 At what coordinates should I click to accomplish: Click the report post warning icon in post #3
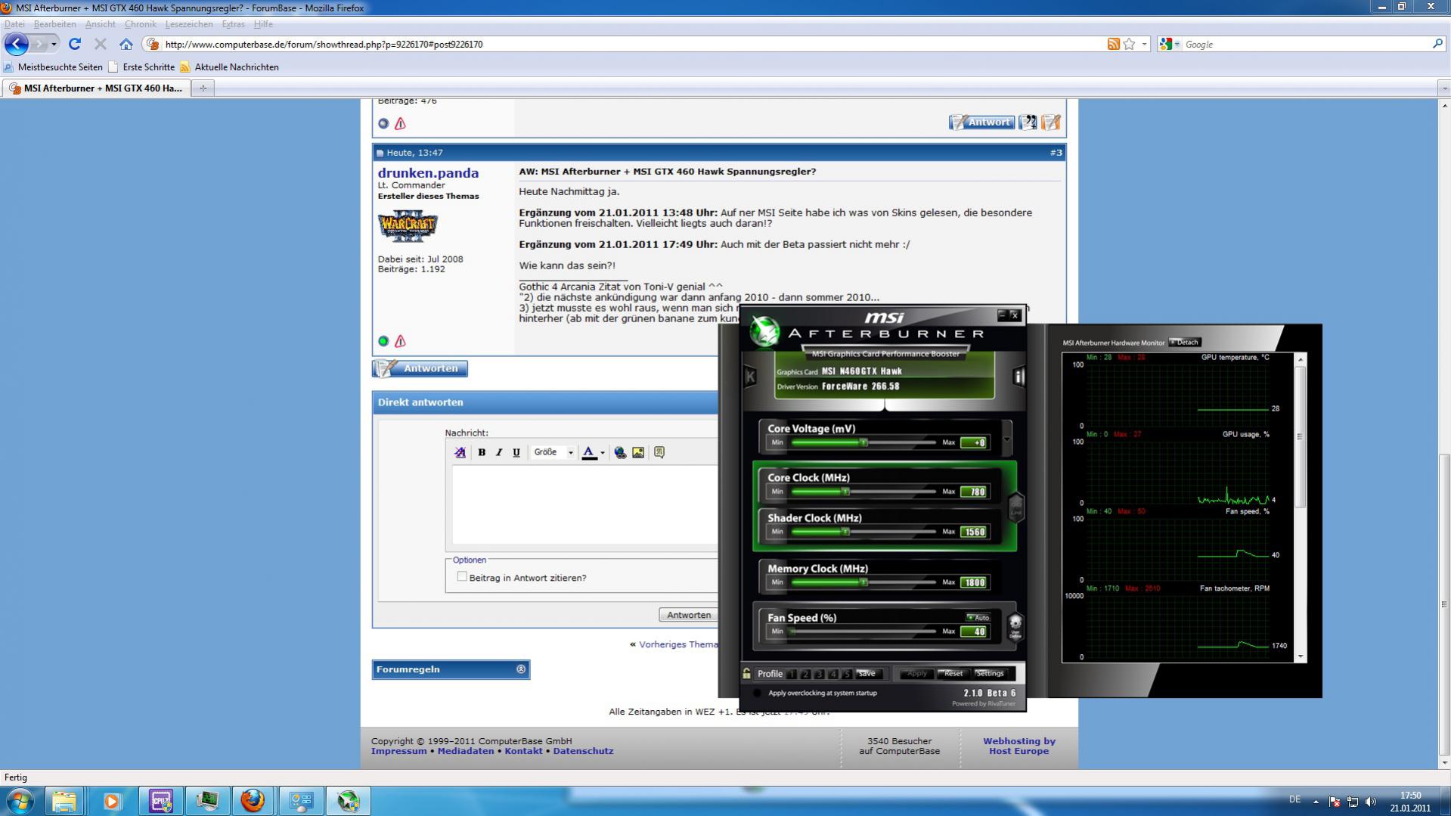[x=400, y=341]
